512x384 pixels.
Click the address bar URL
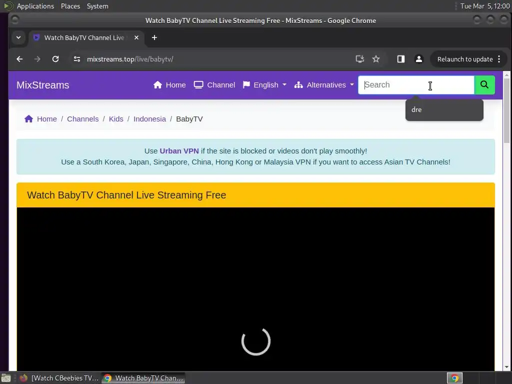130,59
